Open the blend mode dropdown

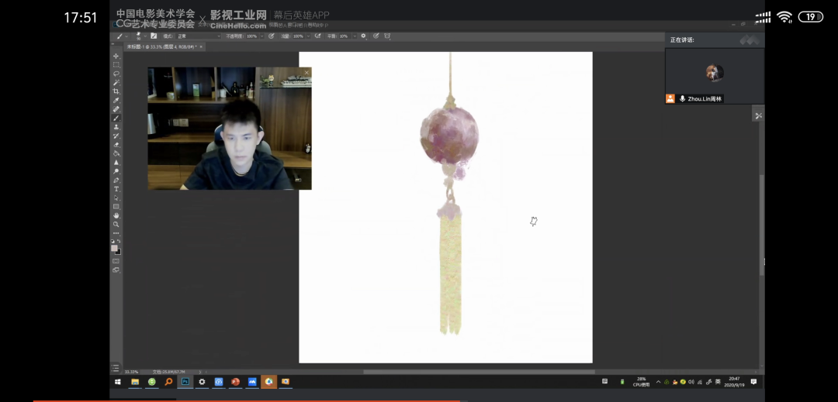199,36
